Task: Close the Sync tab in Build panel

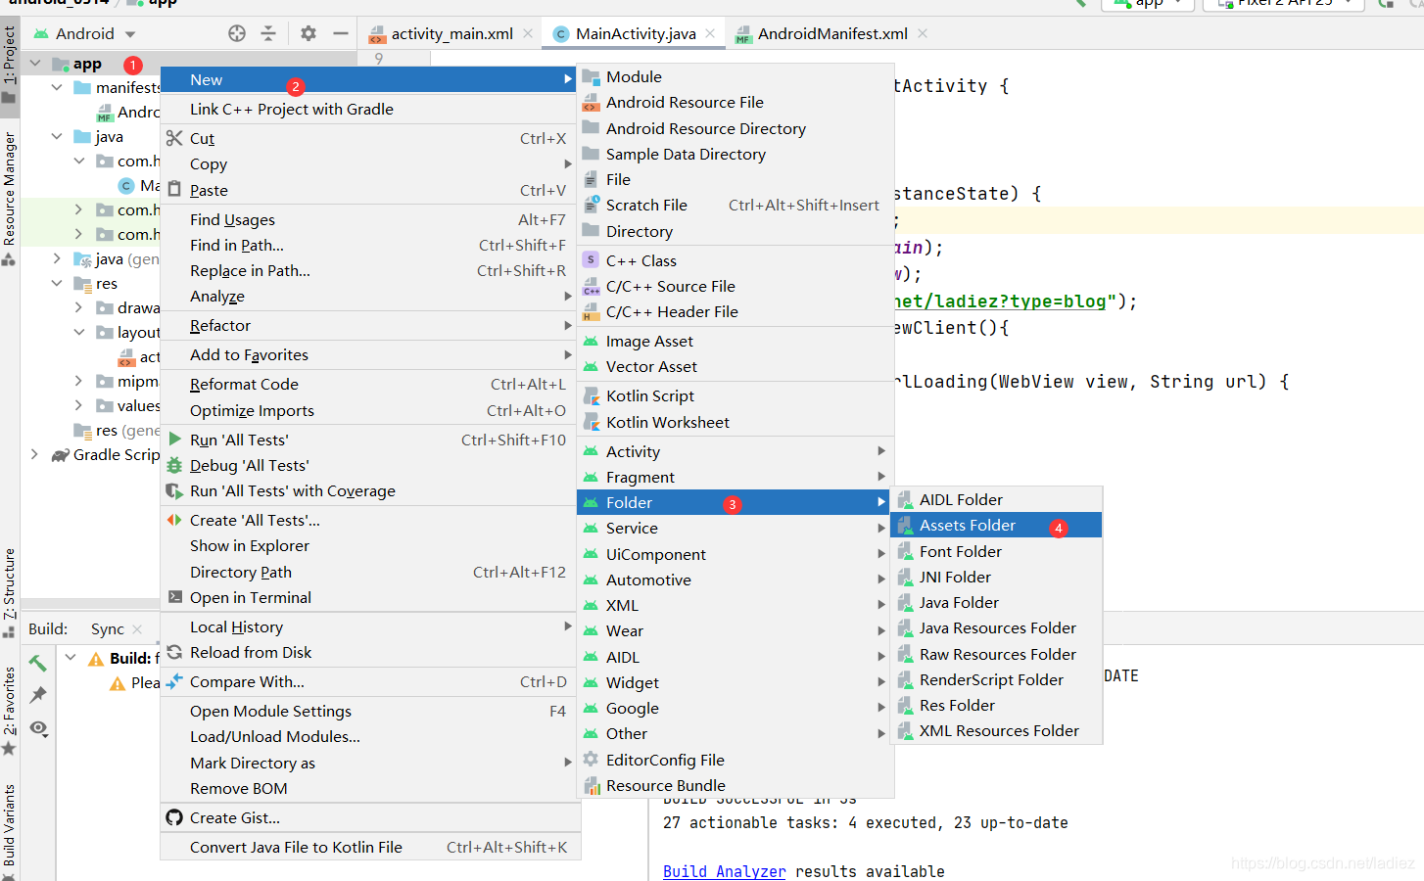Action: (x=137, y=629)
